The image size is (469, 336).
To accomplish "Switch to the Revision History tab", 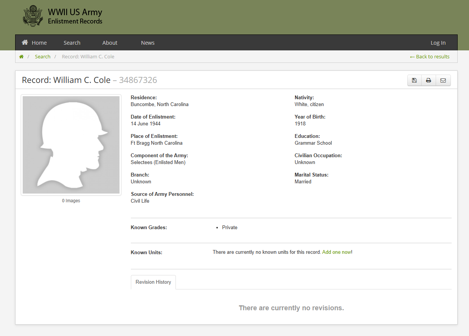I will [153, 282].
